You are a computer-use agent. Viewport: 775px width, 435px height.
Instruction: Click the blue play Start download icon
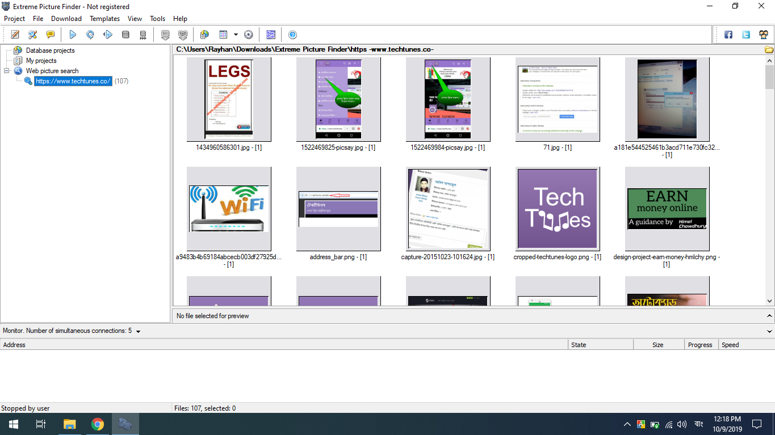[73, 35]
